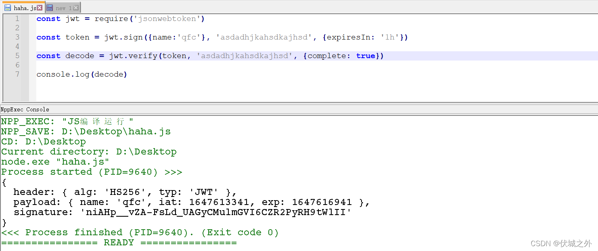
Task: Select line number 2 in the gutter
Action: pyautogui.click(x=17, y=28)
